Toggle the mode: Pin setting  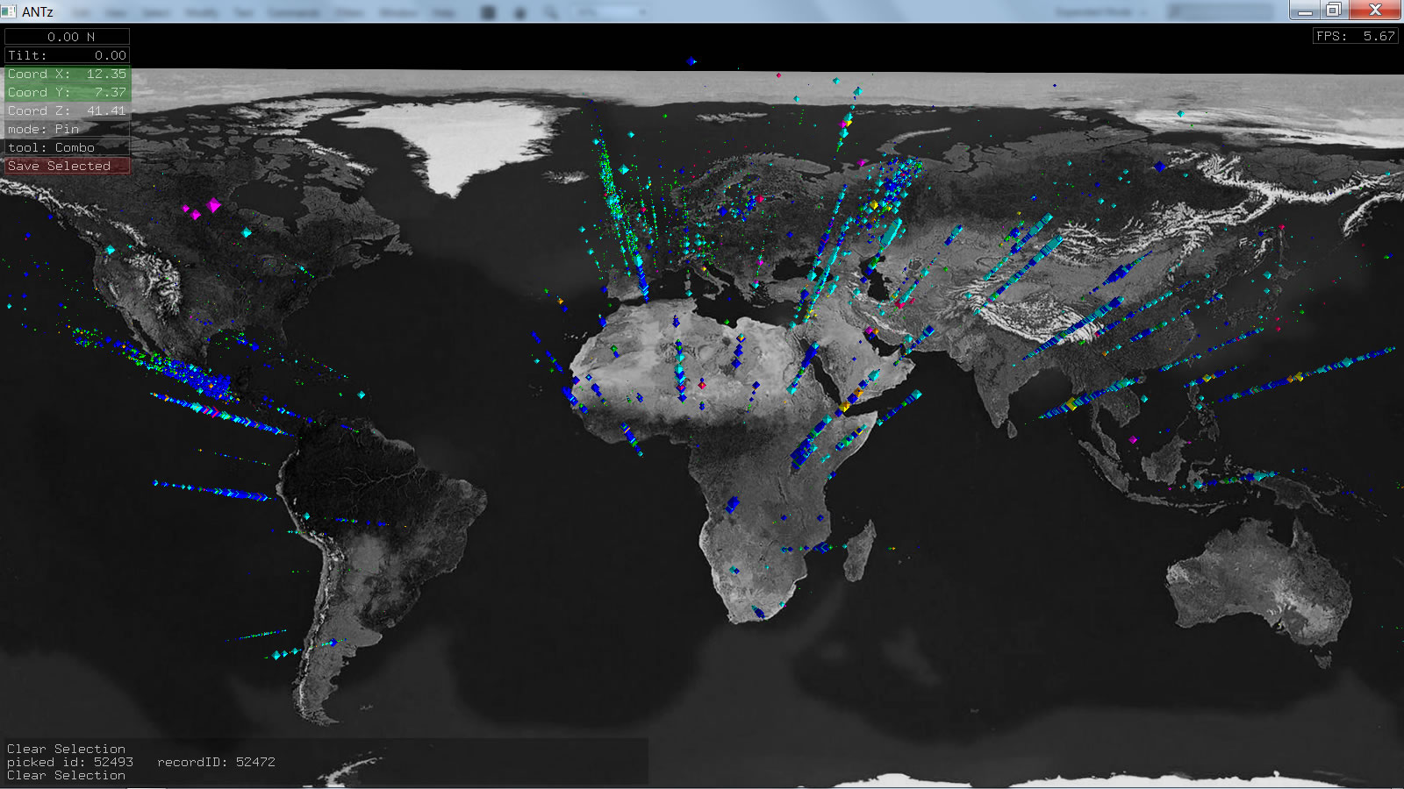67,129
